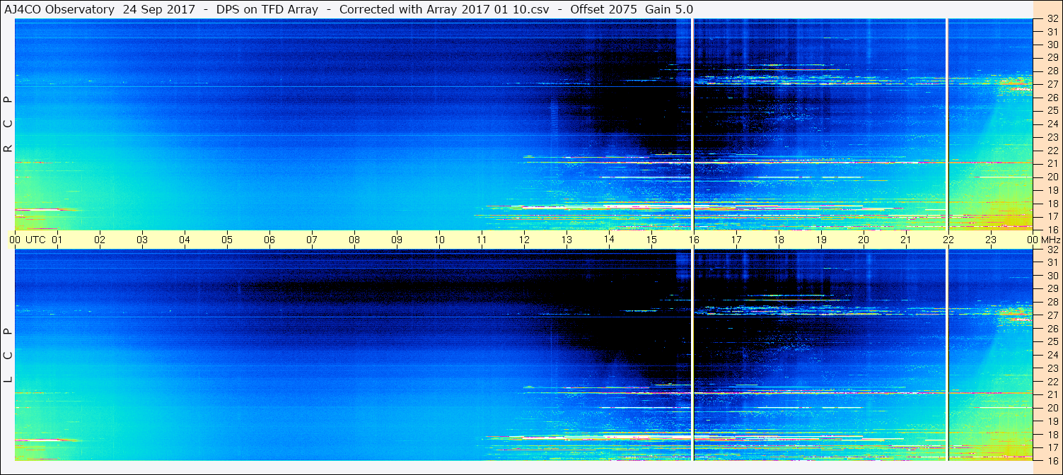Image resolution: width=1063 pixels, height=475 pixels.
Task: Select the 06 hour tick on the time axis
Action: (269, 240)
